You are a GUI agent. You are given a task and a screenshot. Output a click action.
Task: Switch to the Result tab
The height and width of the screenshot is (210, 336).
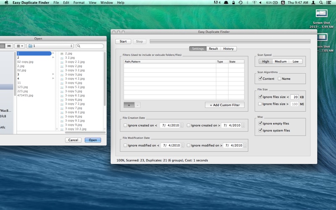point(213,49)
